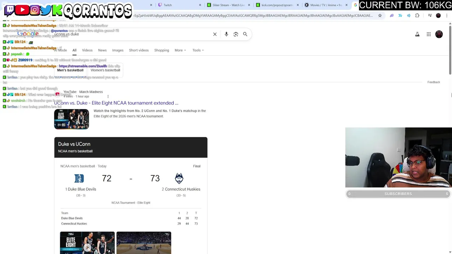Image resolution: width=452 pixels, height=254 pixels.
Task: Open Google account avatar on page
Action: pos(439,34)
